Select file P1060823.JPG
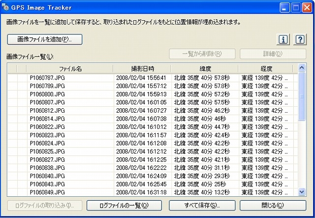 point(47,135)
